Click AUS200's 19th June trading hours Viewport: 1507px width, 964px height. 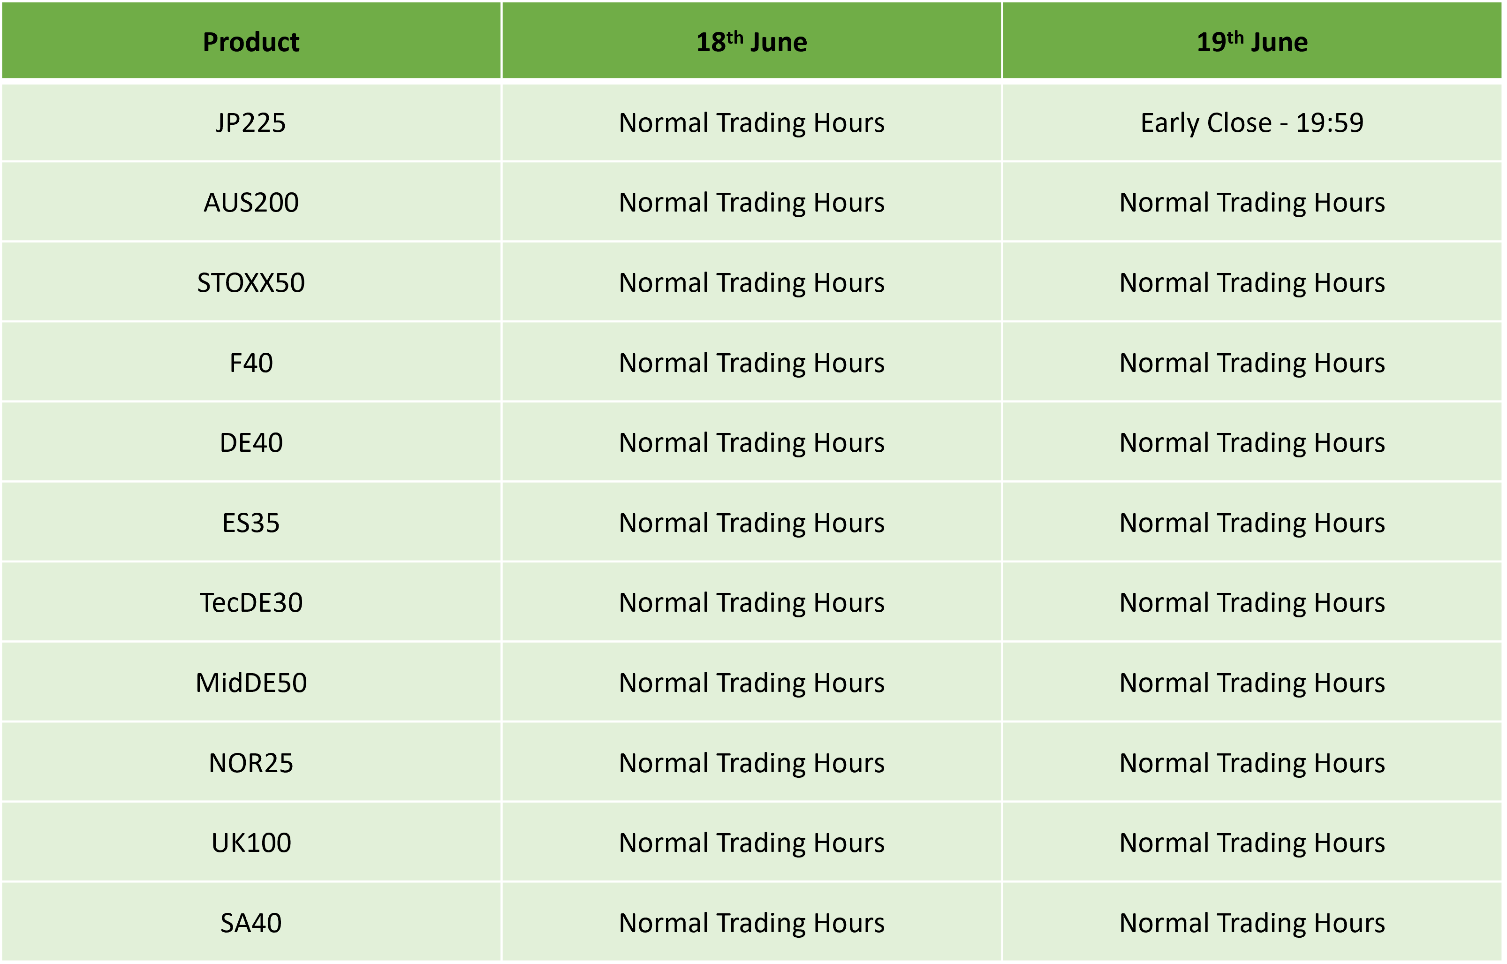(x=1252, y=203)
